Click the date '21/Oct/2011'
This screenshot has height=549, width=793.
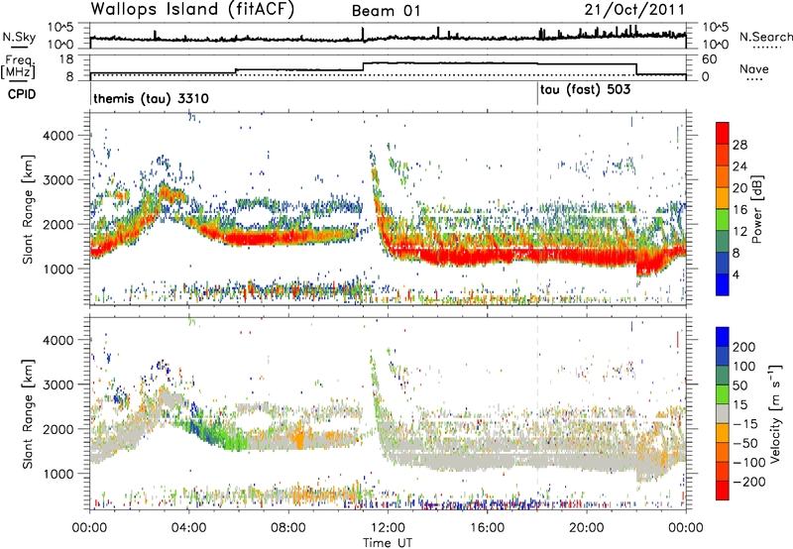(634, 10)
